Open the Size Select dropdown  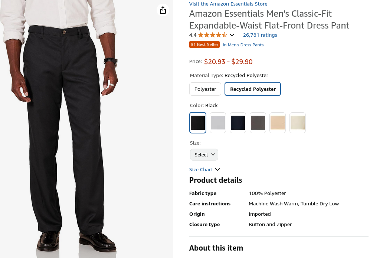click(204, 155)
